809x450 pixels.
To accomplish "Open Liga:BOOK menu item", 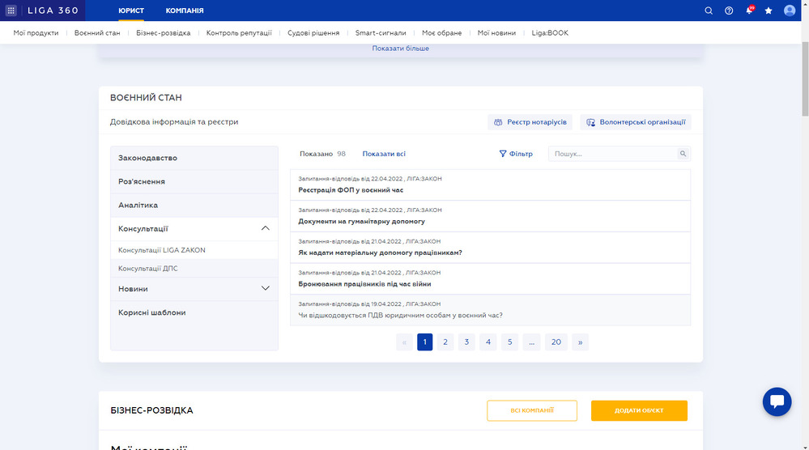I will point(550,32).
